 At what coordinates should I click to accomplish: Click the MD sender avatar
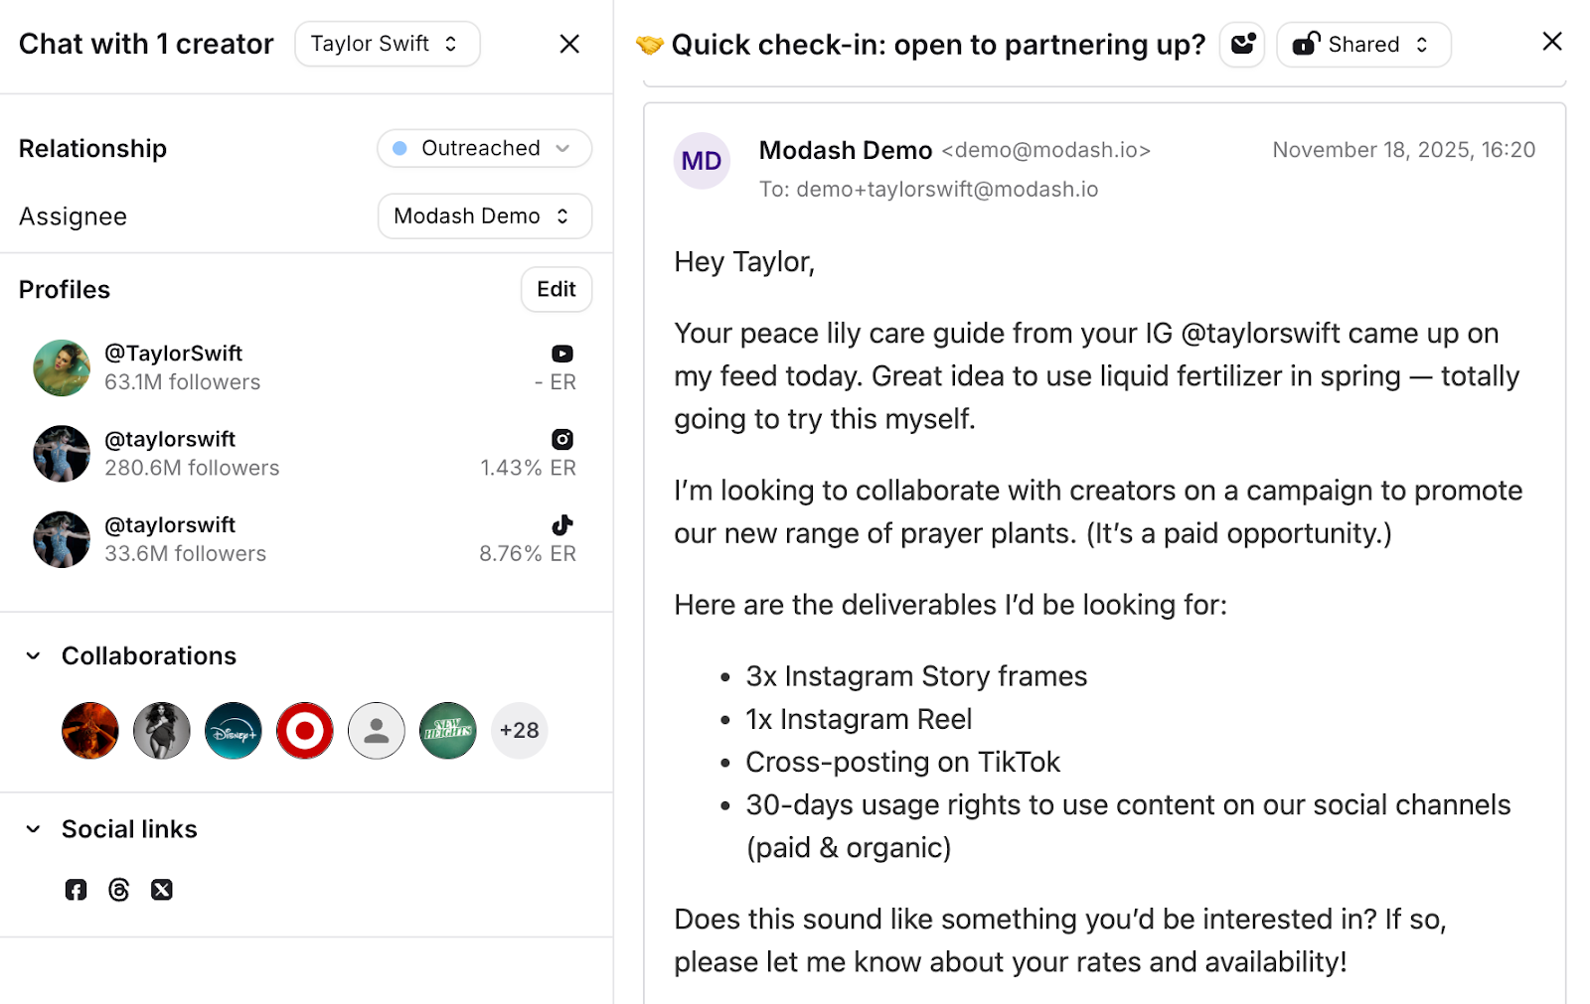703,161
